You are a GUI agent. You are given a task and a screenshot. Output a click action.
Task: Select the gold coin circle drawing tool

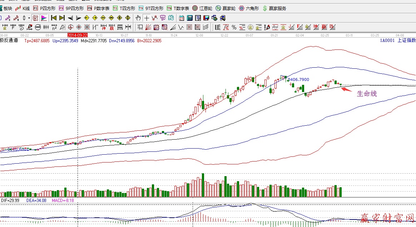[250, 27]
